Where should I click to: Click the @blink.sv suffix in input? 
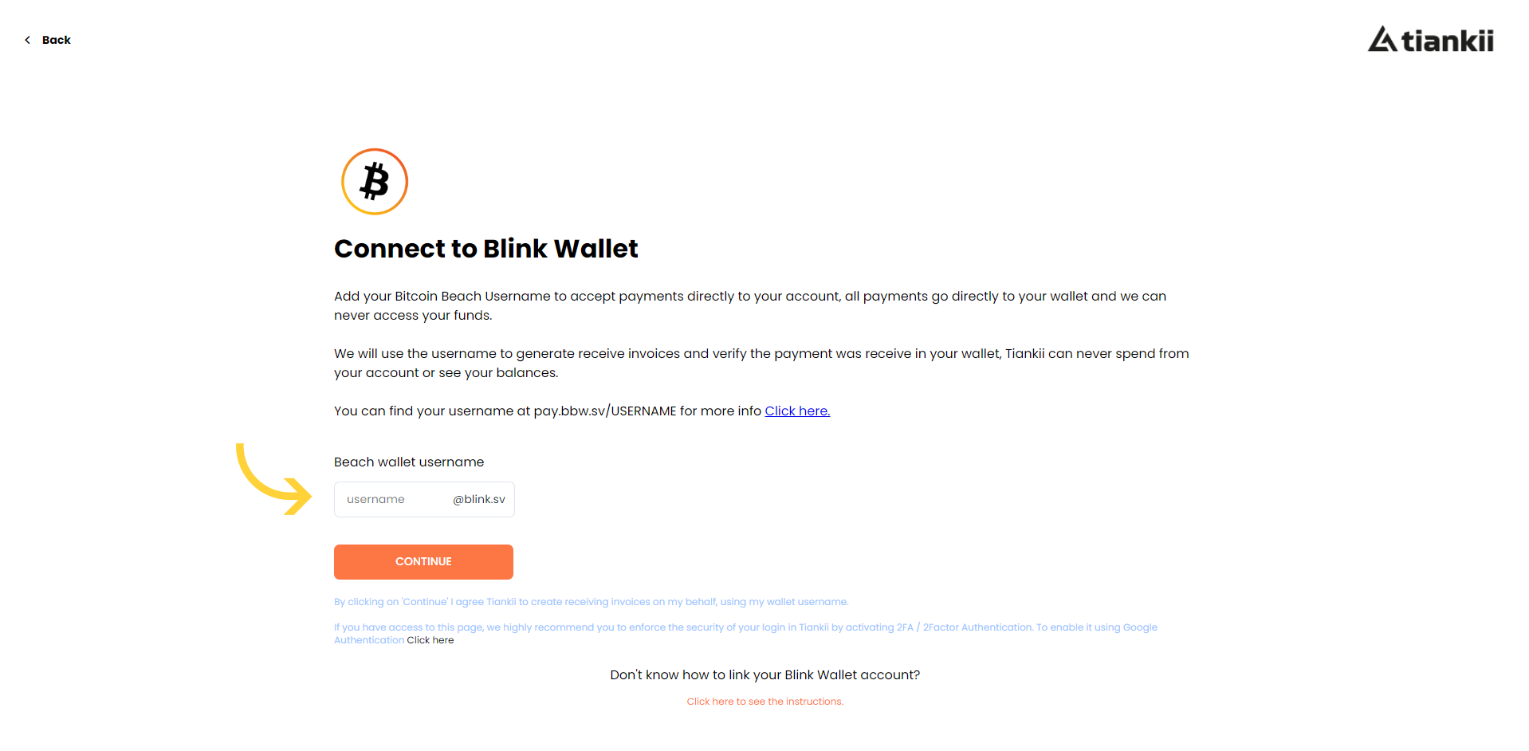pyautogui.click(x=479, y=499)
